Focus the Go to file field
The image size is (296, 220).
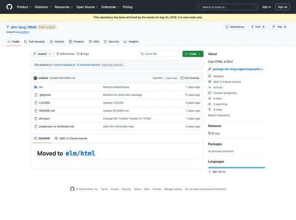[159, 54]
